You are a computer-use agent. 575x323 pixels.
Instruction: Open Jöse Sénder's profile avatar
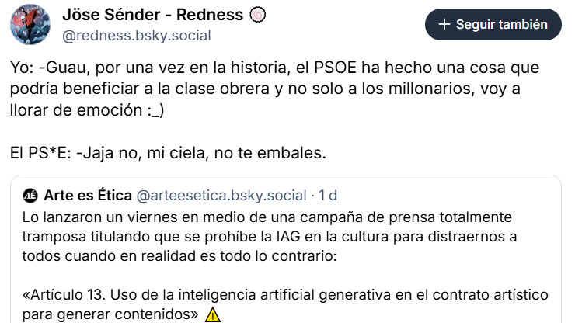(x=30, y=25)
